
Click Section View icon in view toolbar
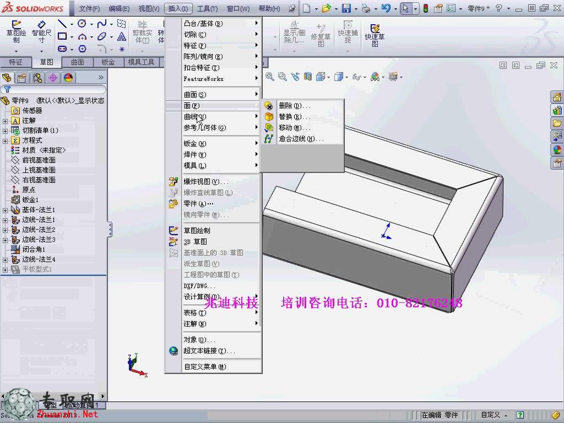point(308,76)
